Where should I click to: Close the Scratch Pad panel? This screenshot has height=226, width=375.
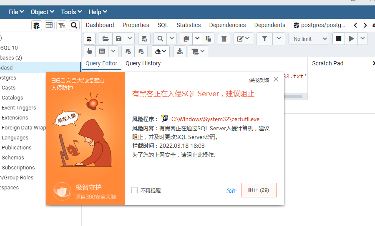click(x=374, y=63)
